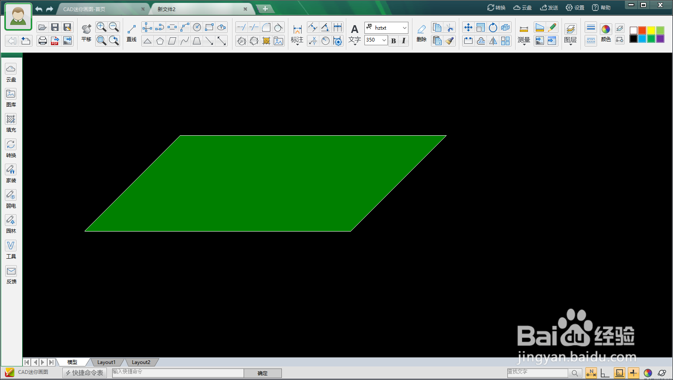Toggle Bold text formatting
This screenshot has width=673, height=380.
394,40
